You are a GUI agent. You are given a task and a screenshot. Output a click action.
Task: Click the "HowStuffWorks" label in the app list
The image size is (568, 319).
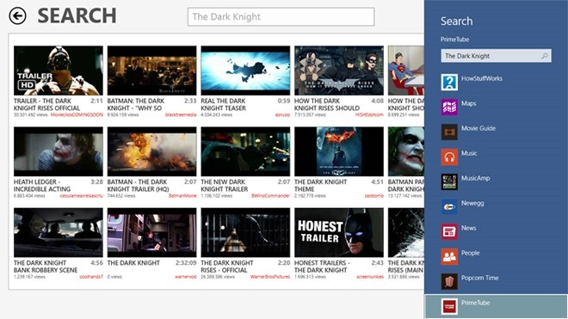point(482,78)
